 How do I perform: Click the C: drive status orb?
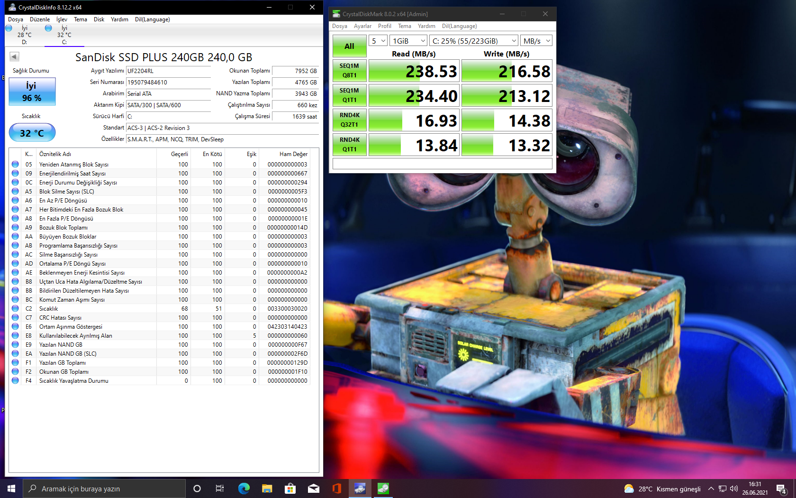point(48,28)
